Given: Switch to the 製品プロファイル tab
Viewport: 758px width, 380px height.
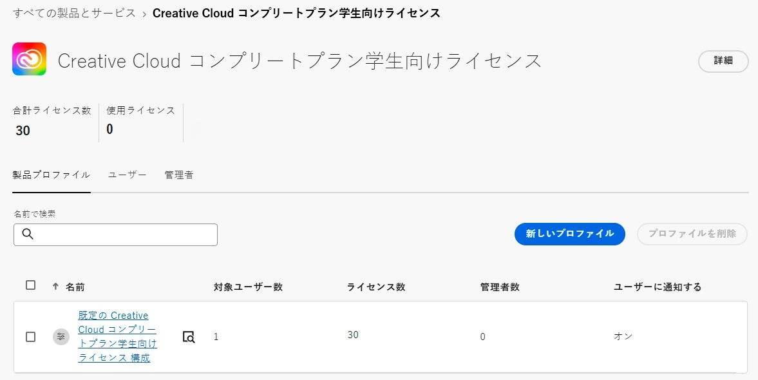Looking at the screenshot, I should point(52,175).
